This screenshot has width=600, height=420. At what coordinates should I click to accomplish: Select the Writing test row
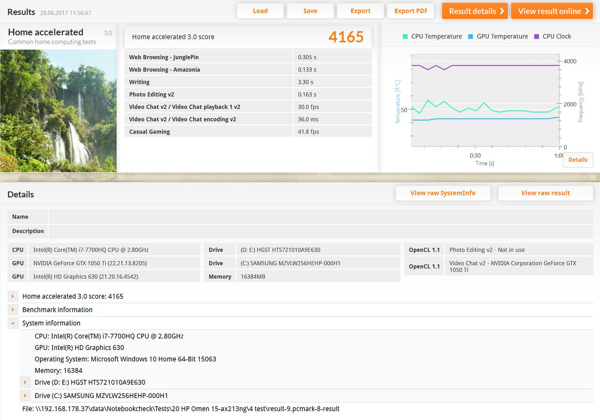(x=248, y=82)
